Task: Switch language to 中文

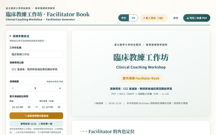Action: (124, 18)
